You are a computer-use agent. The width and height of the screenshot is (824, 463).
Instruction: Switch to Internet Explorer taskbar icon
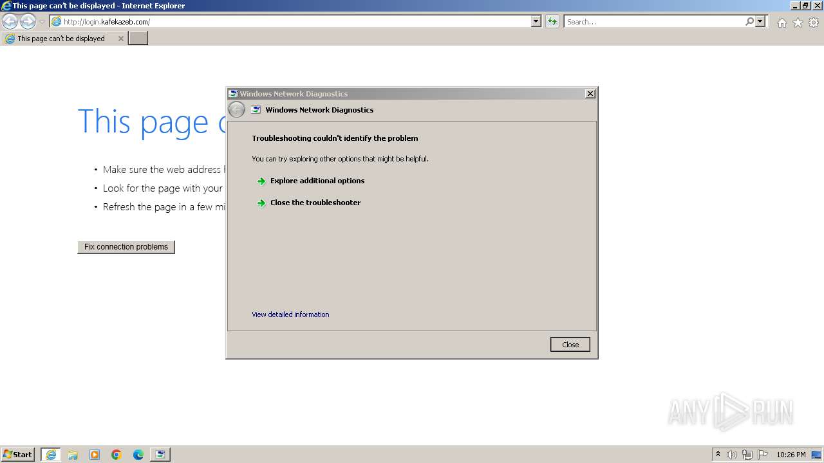coord(51,455)
